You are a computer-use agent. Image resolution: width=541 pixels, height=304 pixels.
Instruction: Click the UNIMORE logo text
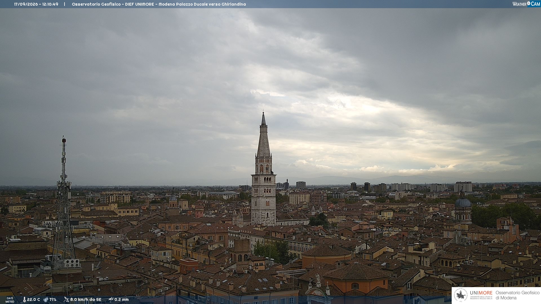point(481,293)
